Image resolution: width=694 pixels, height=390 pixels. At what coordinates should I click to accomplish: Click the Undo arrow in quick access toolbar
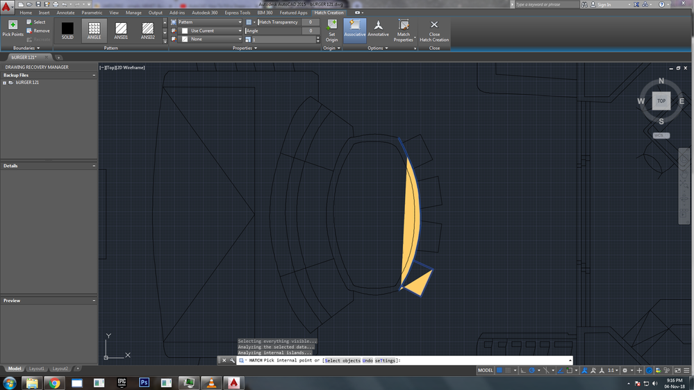pos(64,4)
